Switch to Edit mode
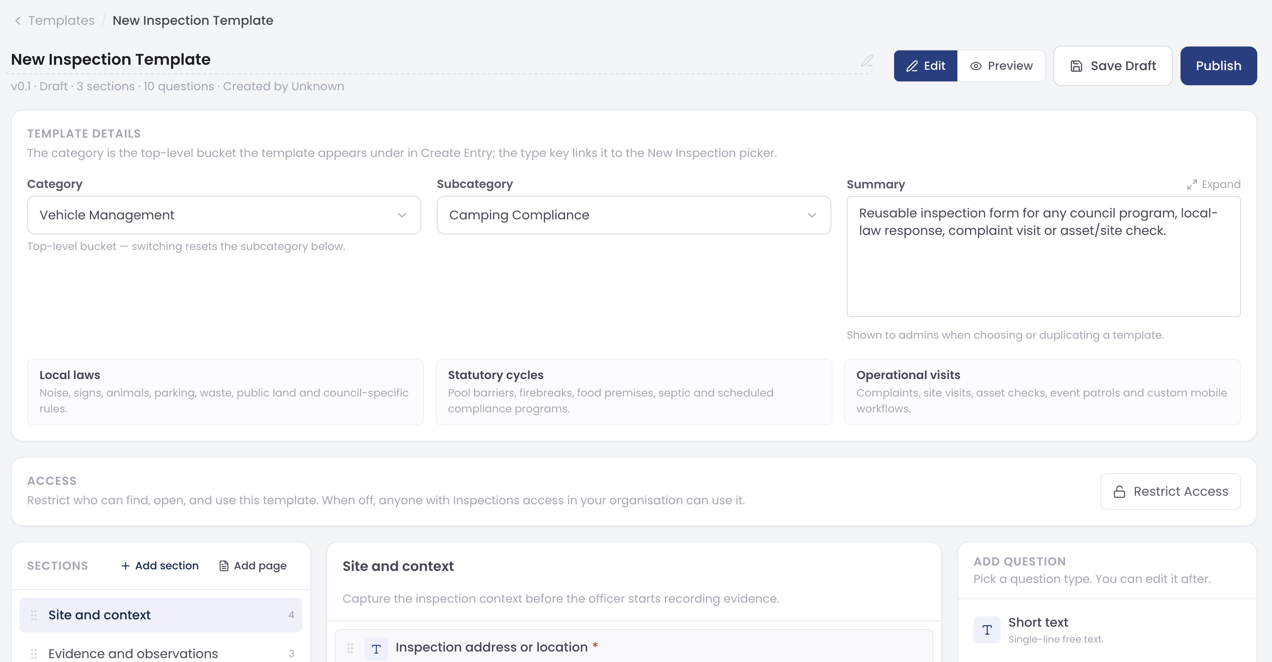Screen dimensions: 1272x662 pyautogui.click(x=926, y=66)
